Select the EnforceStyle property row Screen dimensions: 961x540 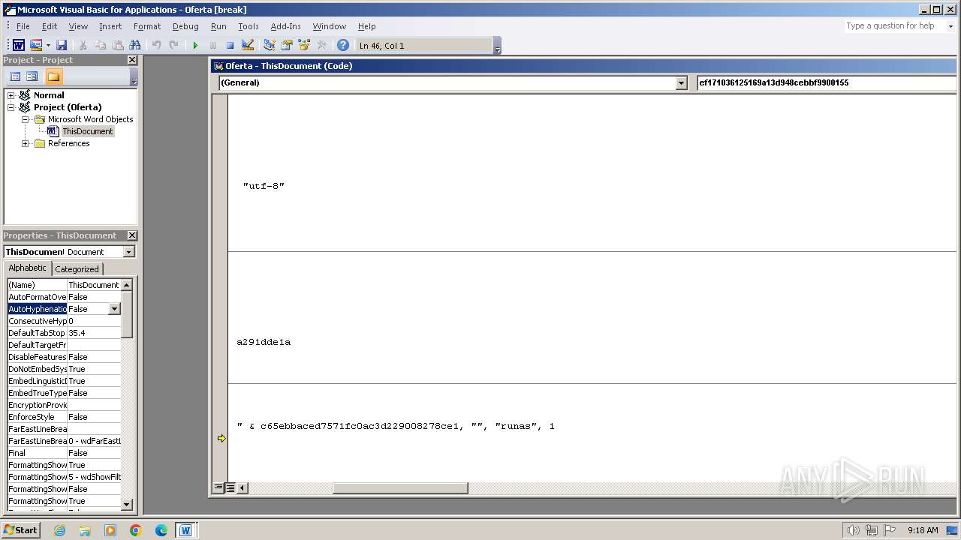pyautogui.click(x=64, y=417)
